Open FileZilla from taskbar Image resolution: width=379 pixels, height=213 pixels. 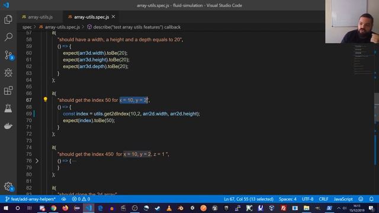283,208
